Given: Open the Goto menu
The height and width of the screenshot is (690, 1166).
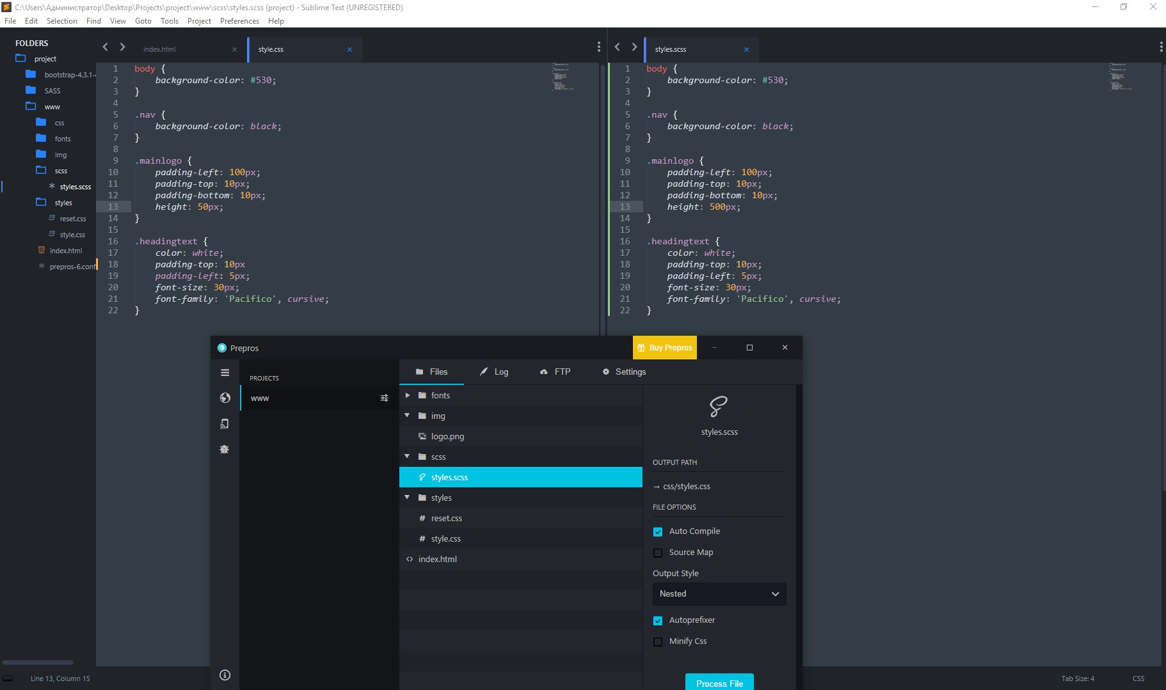Looking at the screenshot, I should [x=143, y=21].
